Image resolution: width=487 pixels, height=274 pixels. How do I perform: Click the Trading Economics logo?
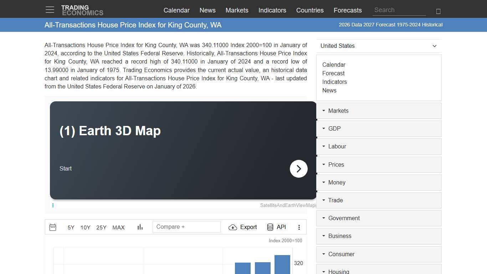pos(82,10)
